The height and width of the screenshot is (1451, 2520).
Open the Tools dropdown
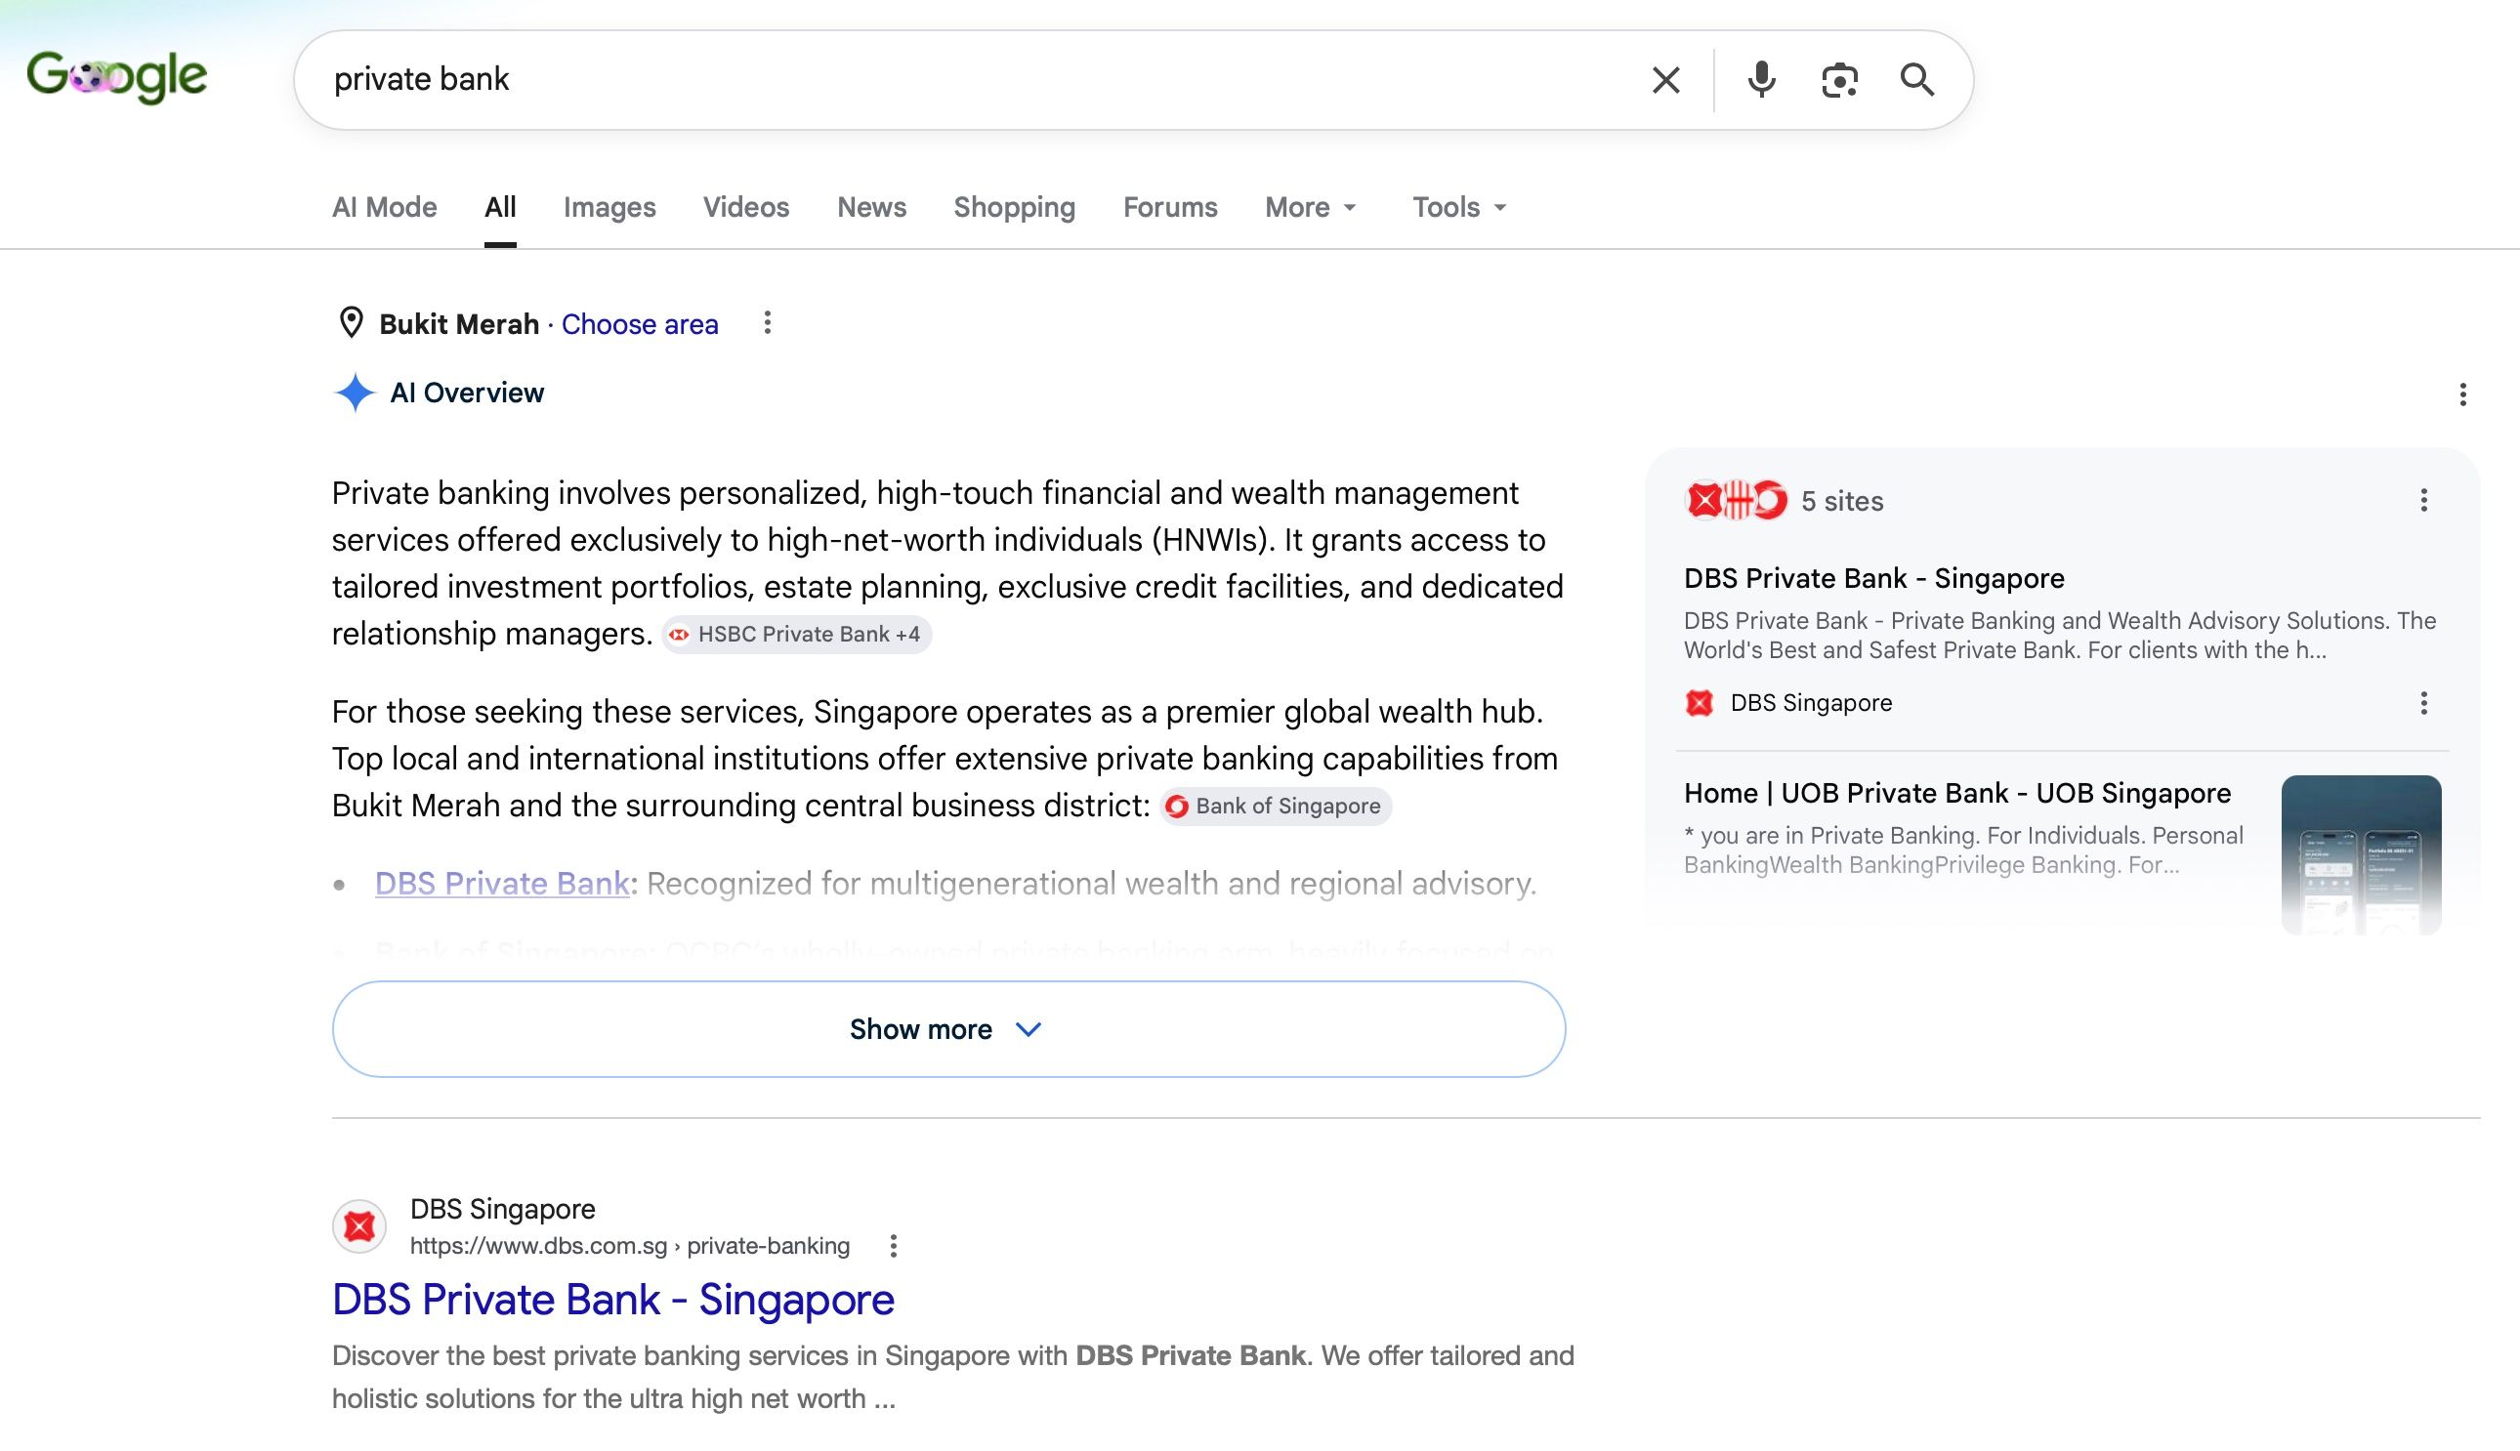(1459, 207)
